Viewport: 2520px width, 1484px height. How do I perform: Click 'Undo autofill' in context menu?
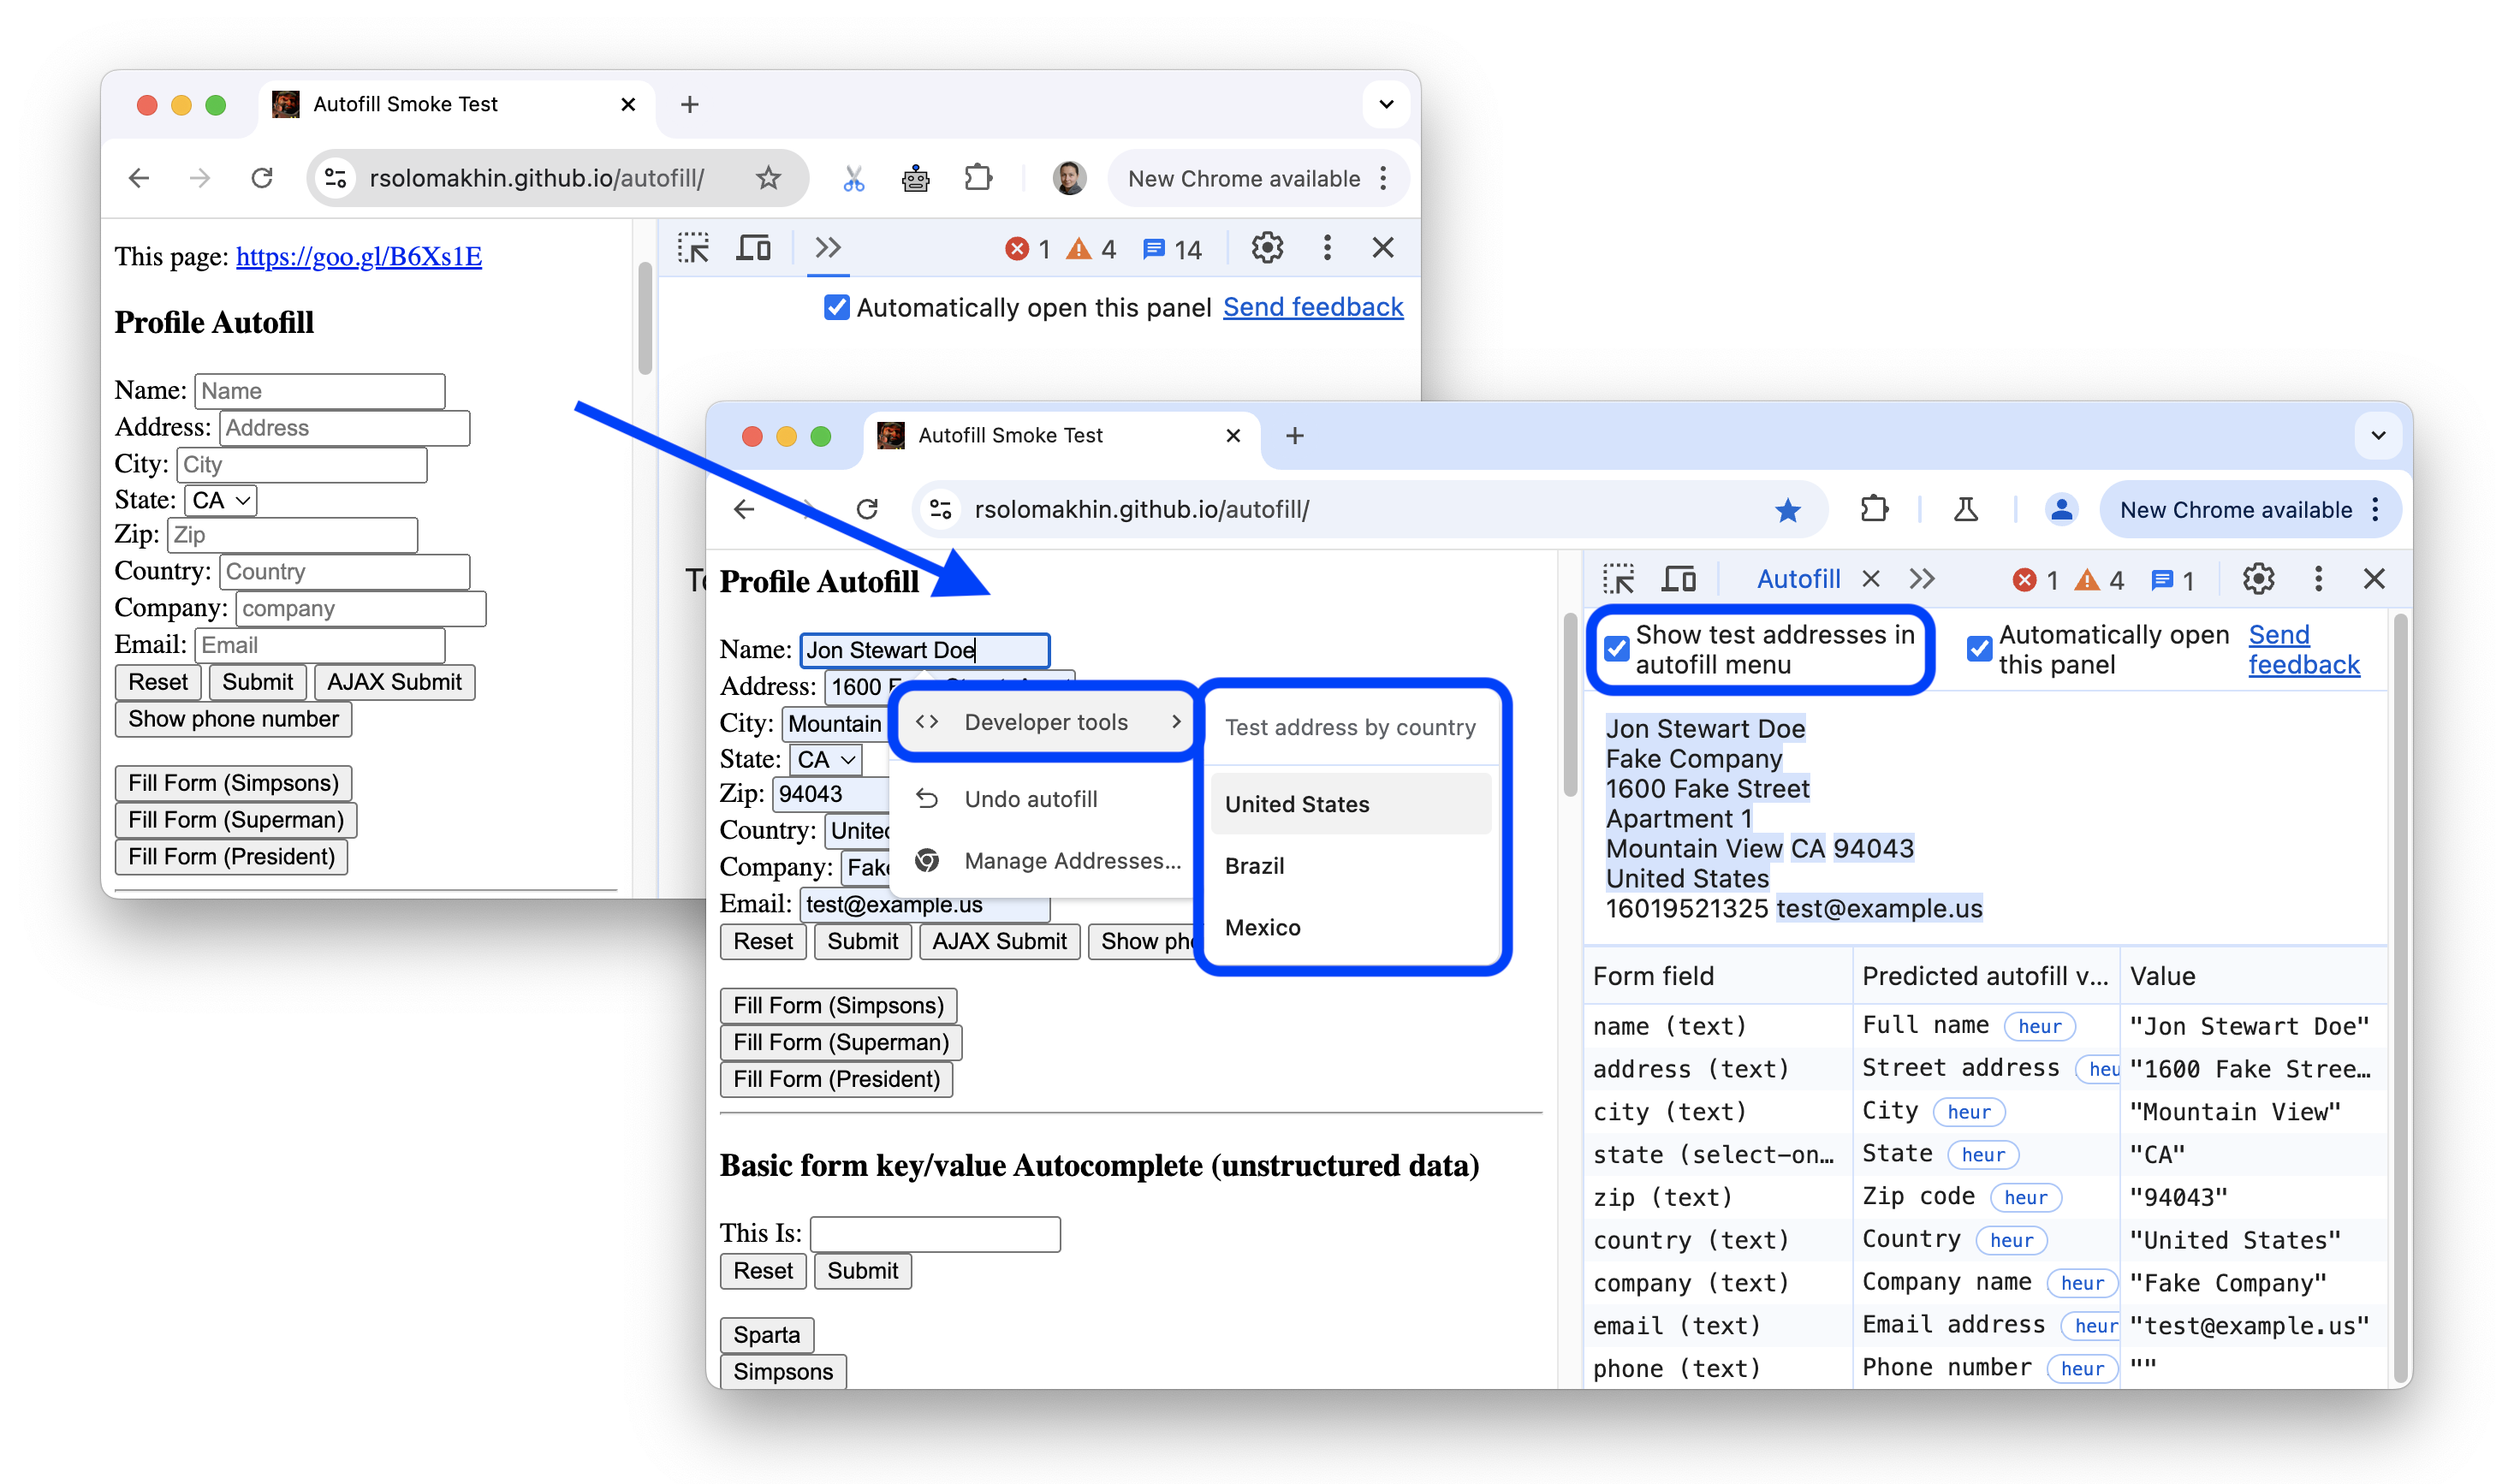[x=1031, y=798]
